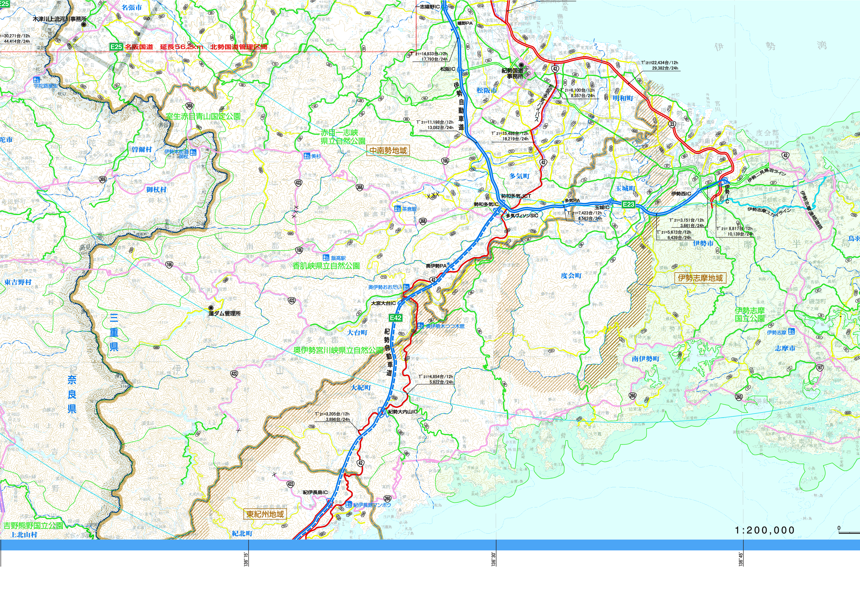The image size is (860, 608).
Task: Click the 志摩市 city label
Action: pyautogui.click(x=785, y=348)
